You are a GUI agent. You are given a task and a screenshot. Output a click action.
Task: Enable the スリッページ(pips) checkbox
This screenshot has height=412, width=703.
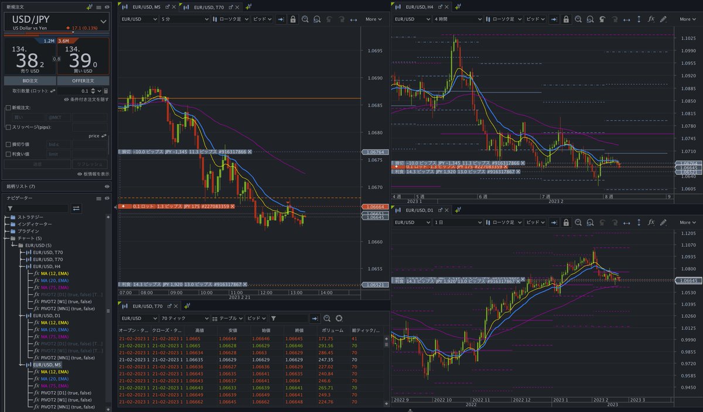tap(8, 127)
